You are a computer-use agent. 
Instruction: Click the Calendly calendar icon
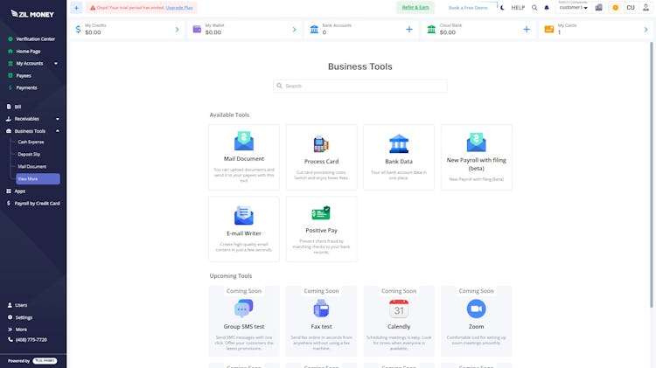point(399,309)
